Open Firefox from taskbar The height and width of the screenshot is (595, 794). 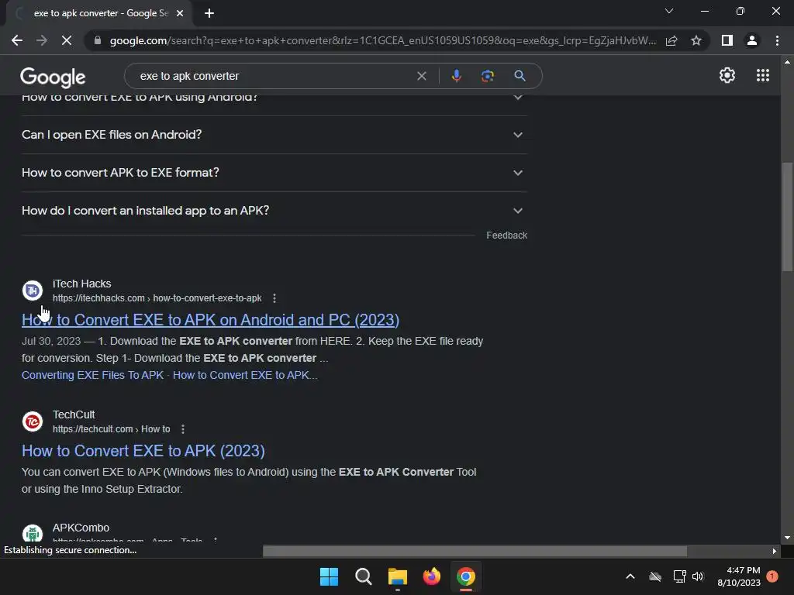coord(431,576)
